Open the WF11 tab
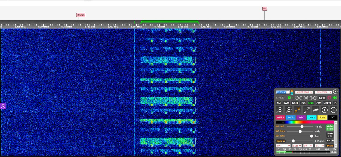This screenshot has height=157, width=341. (x=280, y=117)
